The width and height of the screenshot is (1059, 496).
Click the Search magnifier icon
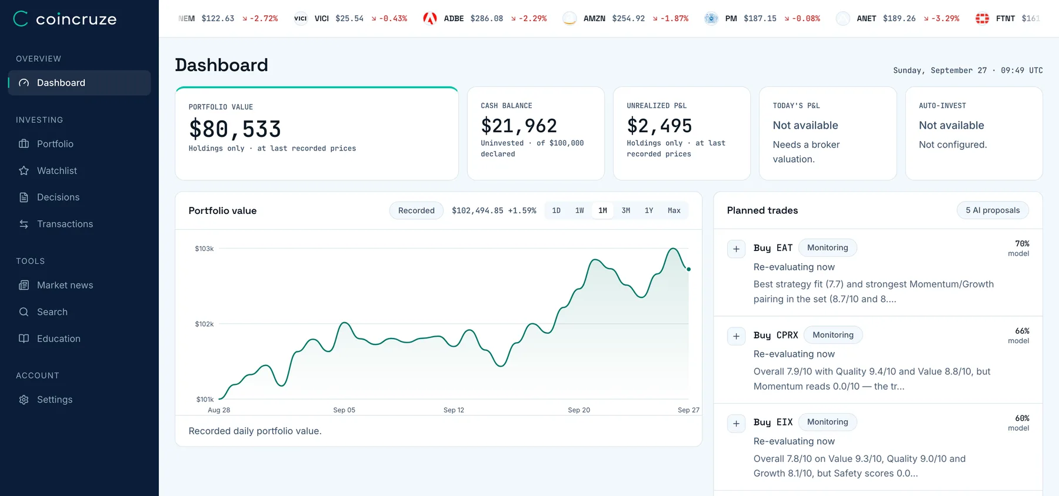point(24,312)
